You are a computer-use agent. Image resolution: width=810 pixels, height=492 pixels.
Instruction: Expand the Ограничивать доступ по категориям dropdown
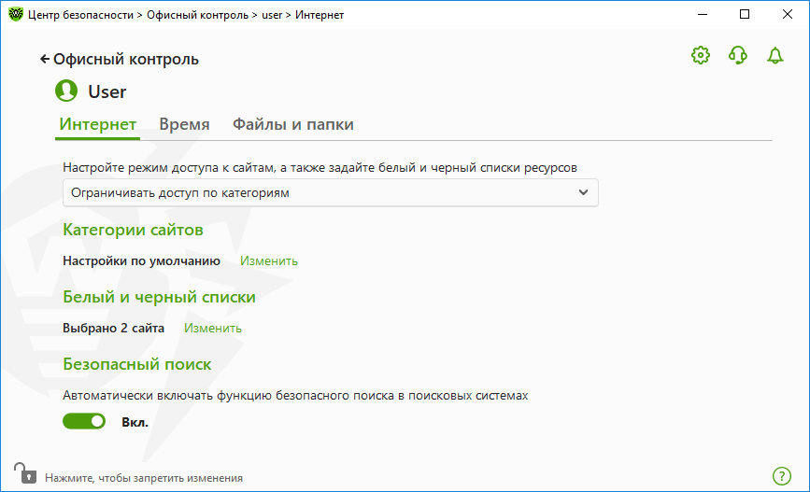(x=331, y=192)
